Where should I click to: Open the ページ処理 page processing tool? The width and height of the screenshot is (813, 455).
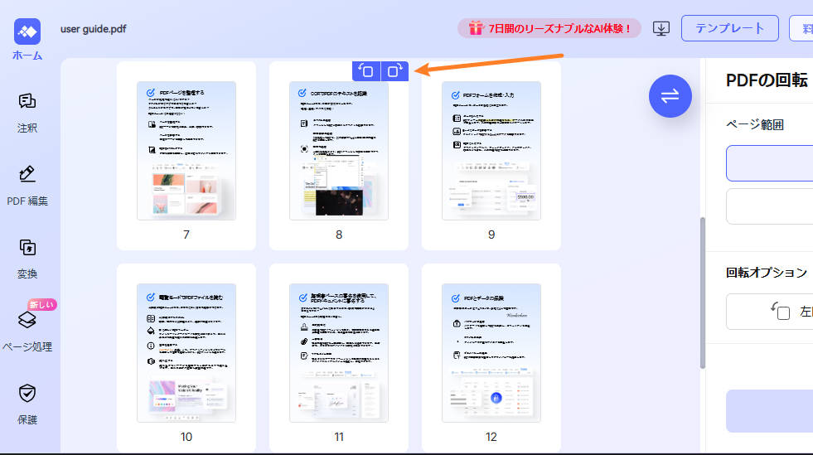point(27,332)
